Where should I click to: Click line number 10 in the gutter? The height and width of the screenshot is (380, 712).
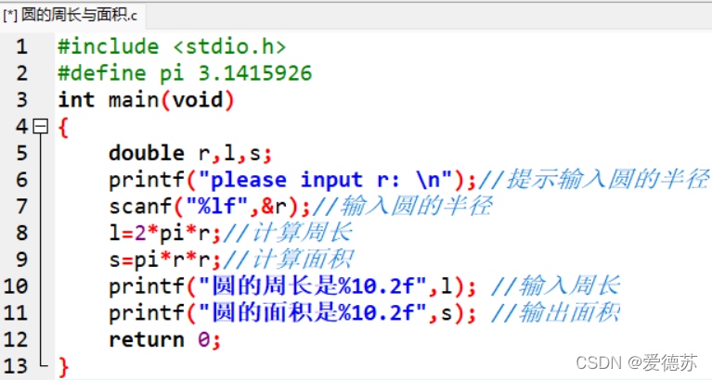[x=16, y=286]
